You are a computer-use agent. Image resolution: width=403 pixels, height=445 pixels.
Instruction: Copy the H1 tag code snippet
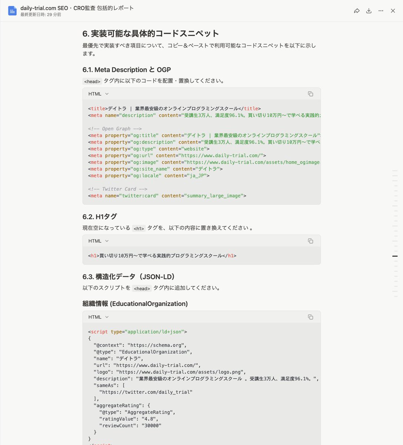point(310,241)
